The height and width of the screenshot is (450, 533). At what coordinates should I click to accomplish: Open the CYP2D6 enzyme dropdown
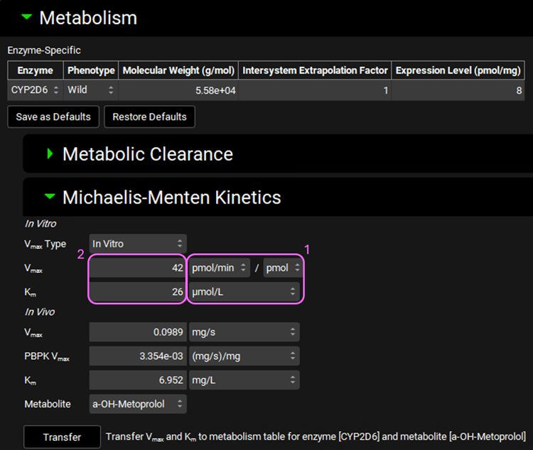tap(35, 90)
